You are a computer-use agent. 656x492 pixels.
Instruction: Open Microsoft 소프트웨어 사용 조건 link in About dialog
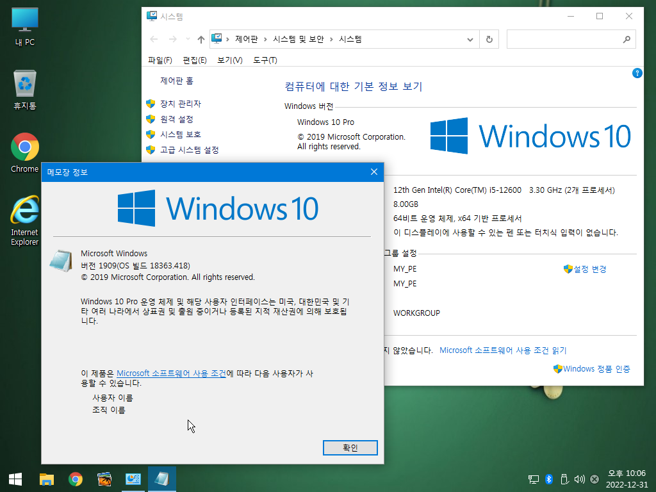tap(171, 373)
